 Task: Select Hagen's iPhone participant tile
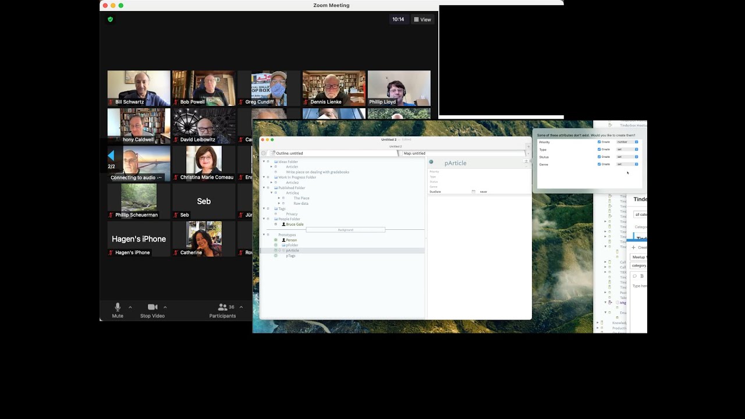point(139,239)
